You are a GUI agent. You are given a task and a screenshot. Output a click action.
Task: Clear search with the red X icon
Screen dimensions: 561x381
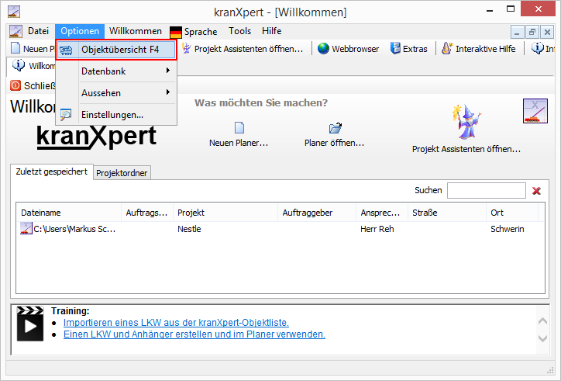click(536, 191)
